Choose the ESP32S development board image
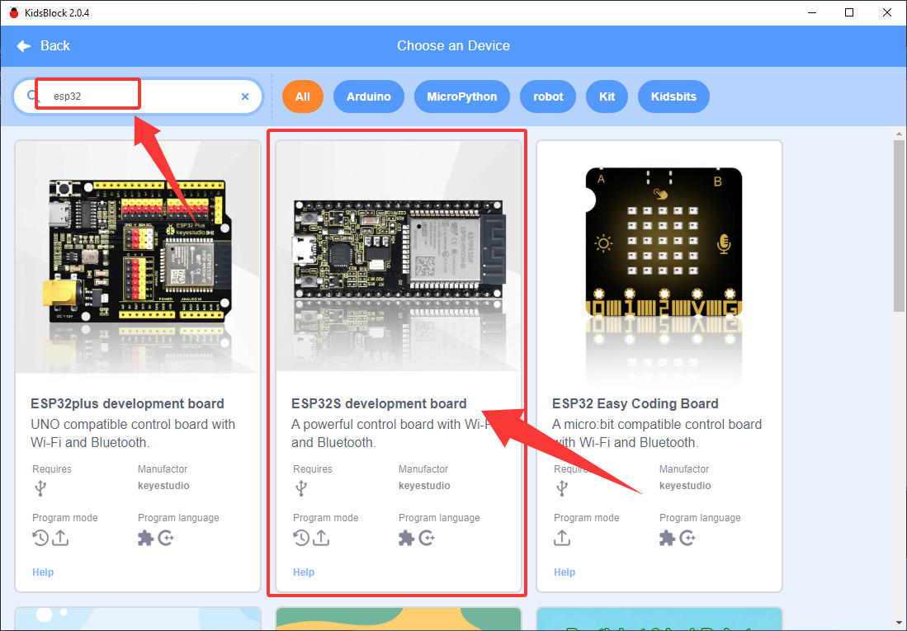This screenshot has width=907, height=631. pos(399,257)
